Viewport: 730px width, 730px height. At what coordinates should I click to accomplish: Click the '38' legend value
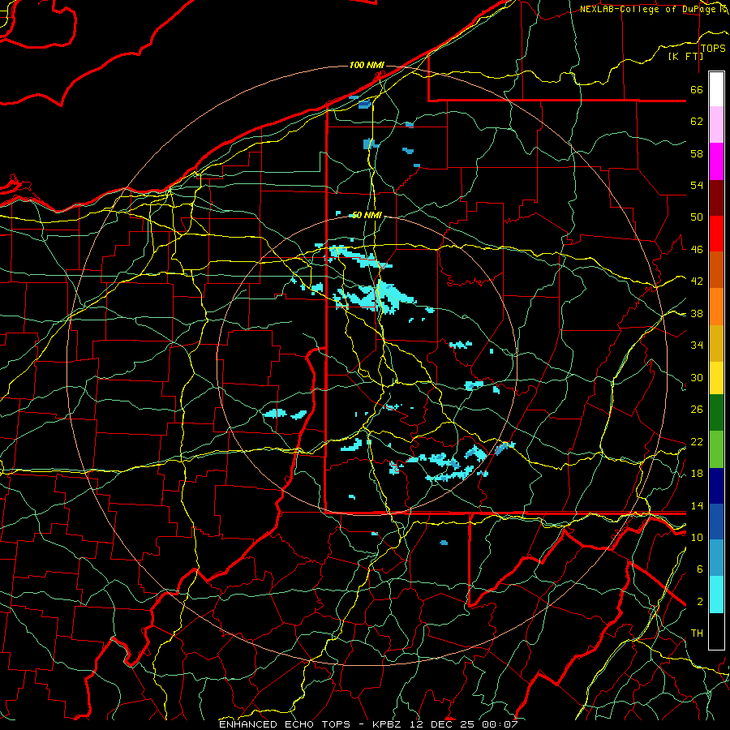pyautogui.click(x=697, y=314)
